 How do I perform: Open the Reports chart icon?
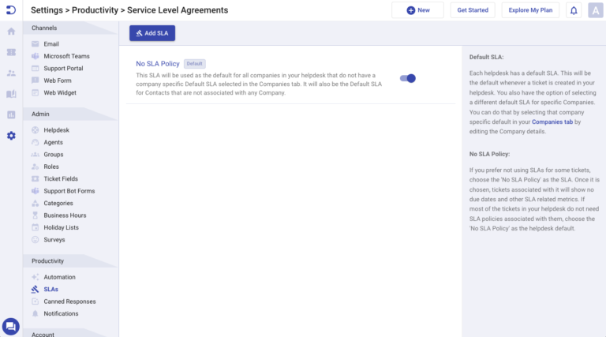pyautogui.click(x=11, y=114)
